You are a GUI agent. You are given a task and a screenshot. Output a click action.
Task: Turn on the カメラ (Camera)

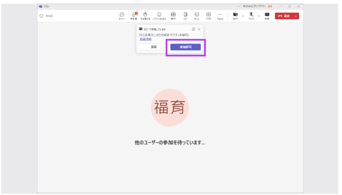pos(235,16)
